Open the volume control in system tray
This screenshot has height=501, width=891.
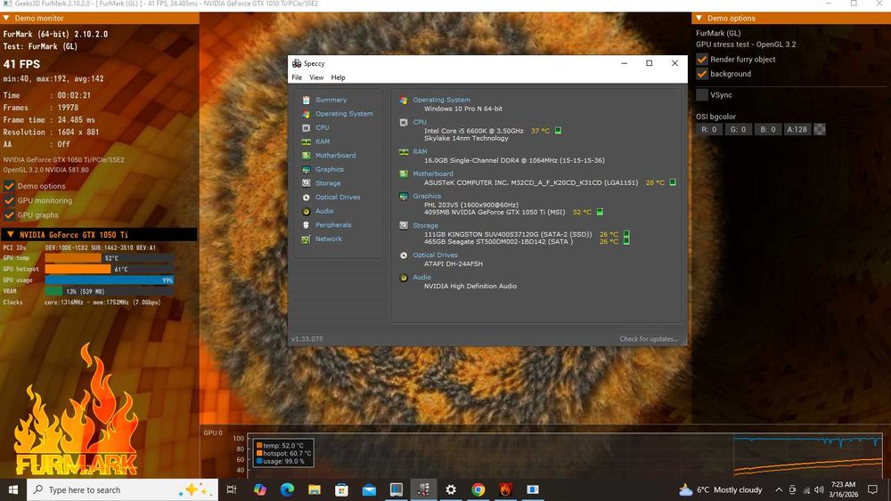819,489
